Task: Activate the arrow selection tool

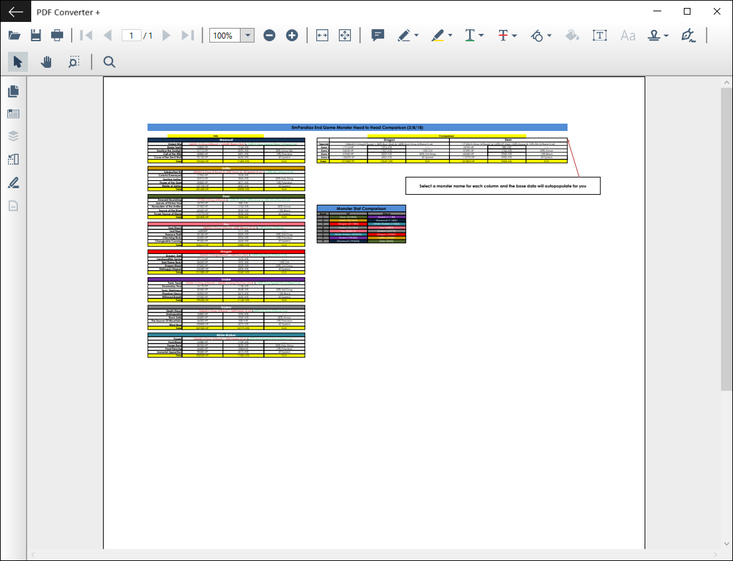Action: point(18,62)
